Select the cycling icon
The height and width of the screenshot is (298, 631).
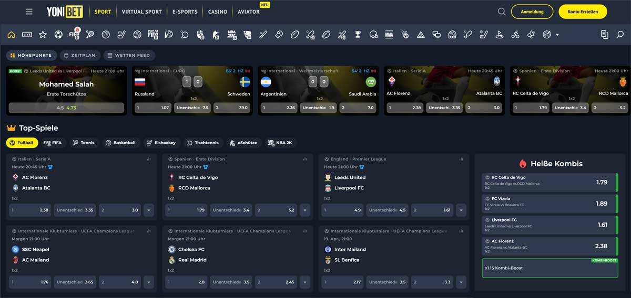coord(515,35)
